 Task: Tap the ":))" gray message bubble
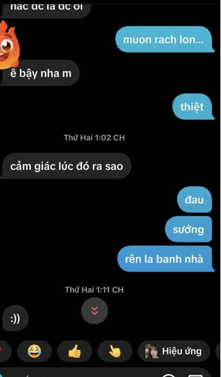pos(16,318)
